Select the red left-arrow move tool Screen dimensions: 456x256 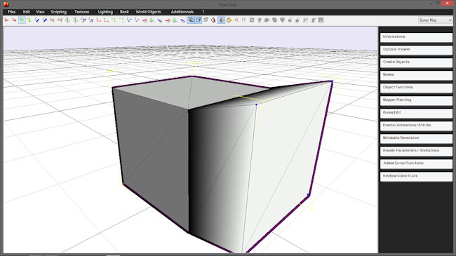6,20
